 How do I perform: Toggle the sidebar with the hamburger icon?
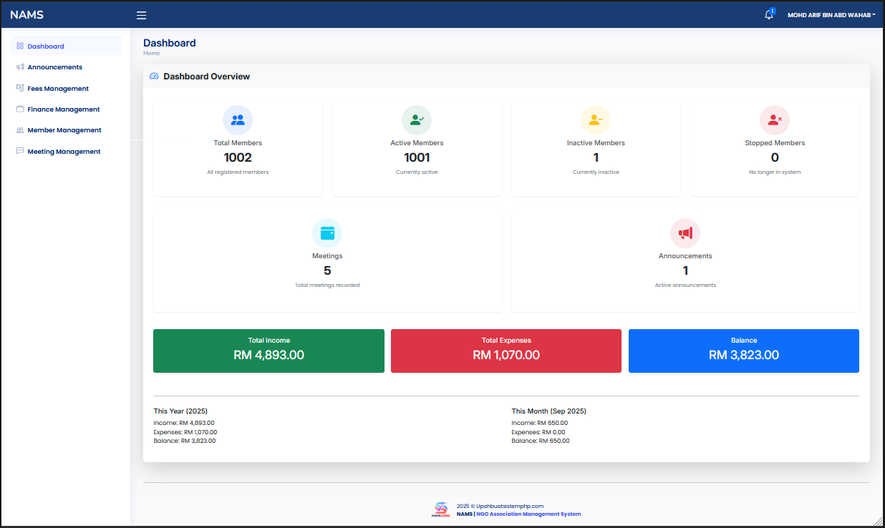click(x=141, y=15)
